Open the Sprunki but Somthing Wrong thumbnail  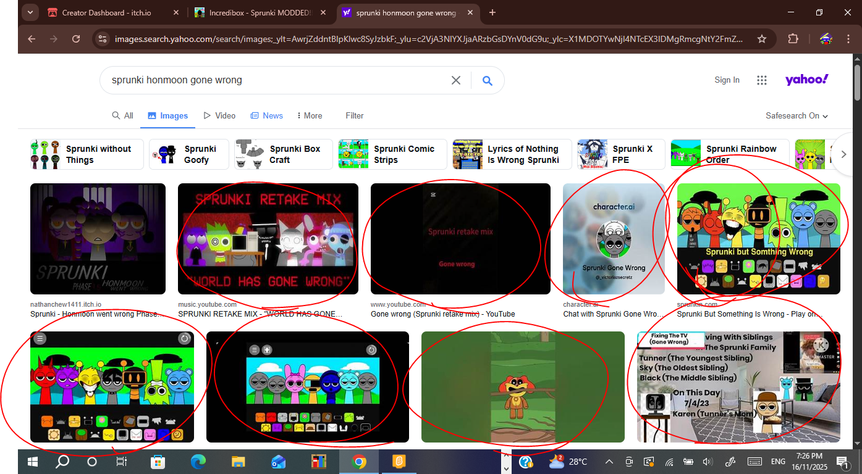pos(759,239)
